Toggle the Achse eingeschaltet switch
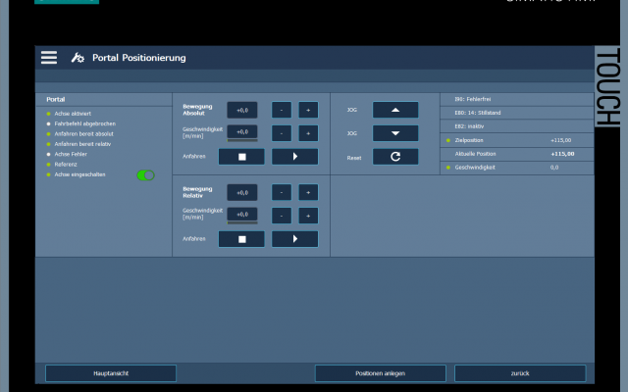The width and height of the screenshot is (628, 392). pos(145,174)
